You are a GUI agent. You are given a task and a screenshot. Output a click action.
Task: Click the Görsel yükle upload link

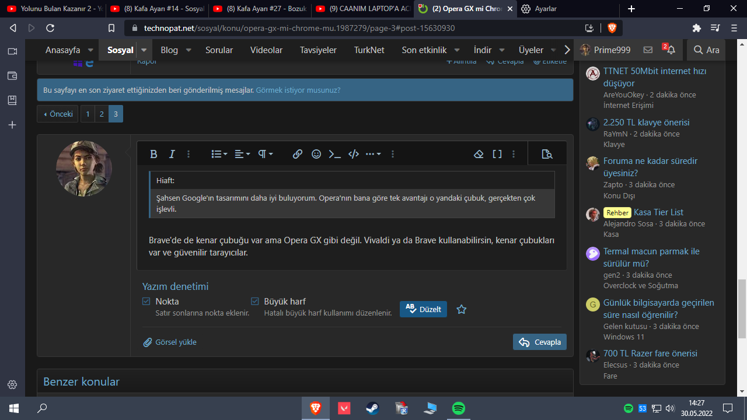tap(170, 342)
